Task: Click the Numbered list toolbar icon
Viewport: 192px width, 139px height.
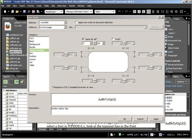Action: pos(163,12)
